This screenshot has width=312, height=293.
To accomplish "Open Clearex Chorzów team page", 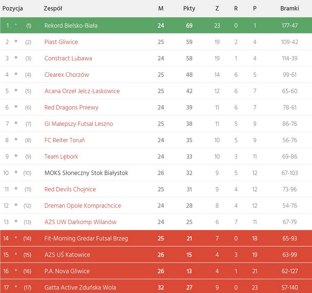I will coord(67,75).
